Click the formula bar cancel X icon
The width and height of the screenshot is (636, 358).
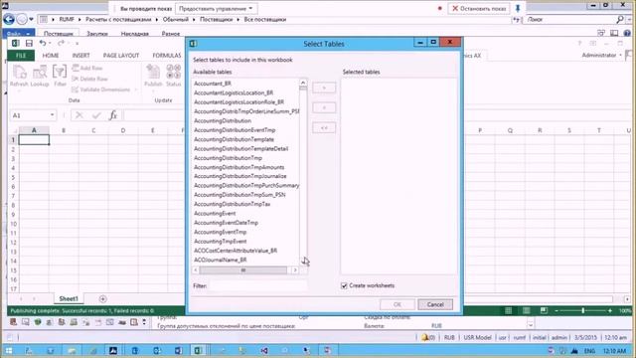(79, 115)
